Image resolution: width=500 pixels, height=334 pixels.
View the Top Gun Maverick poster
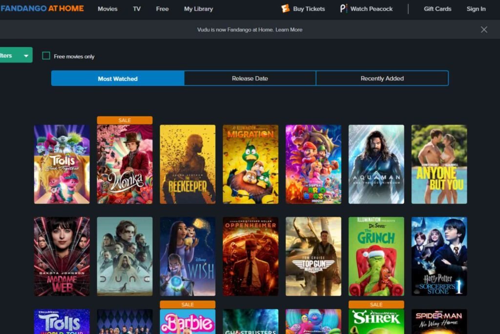pyautogui.click(x=313, y=256)
